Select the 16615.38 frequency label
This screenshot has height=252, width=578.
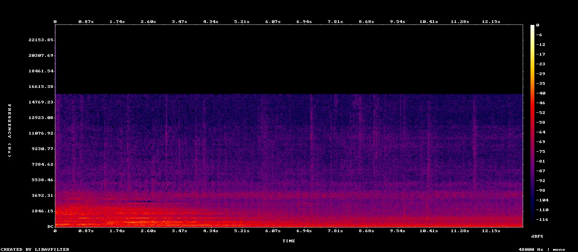click(41, 87)
